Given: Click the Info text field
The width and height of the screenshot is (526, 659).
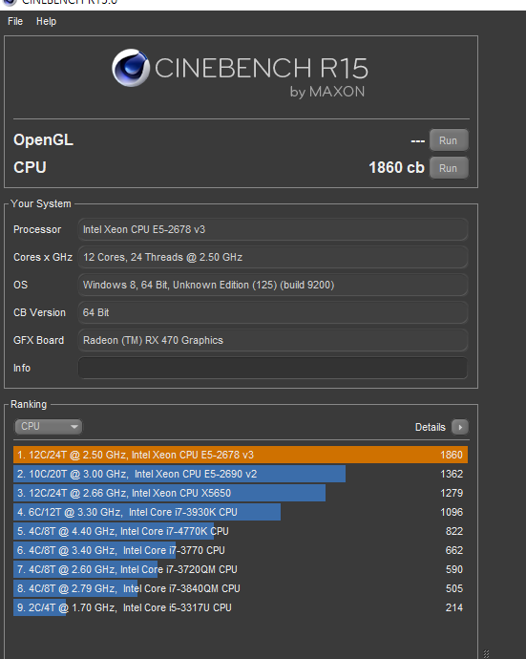Looking at the screenshot, I should coord(273,368).
